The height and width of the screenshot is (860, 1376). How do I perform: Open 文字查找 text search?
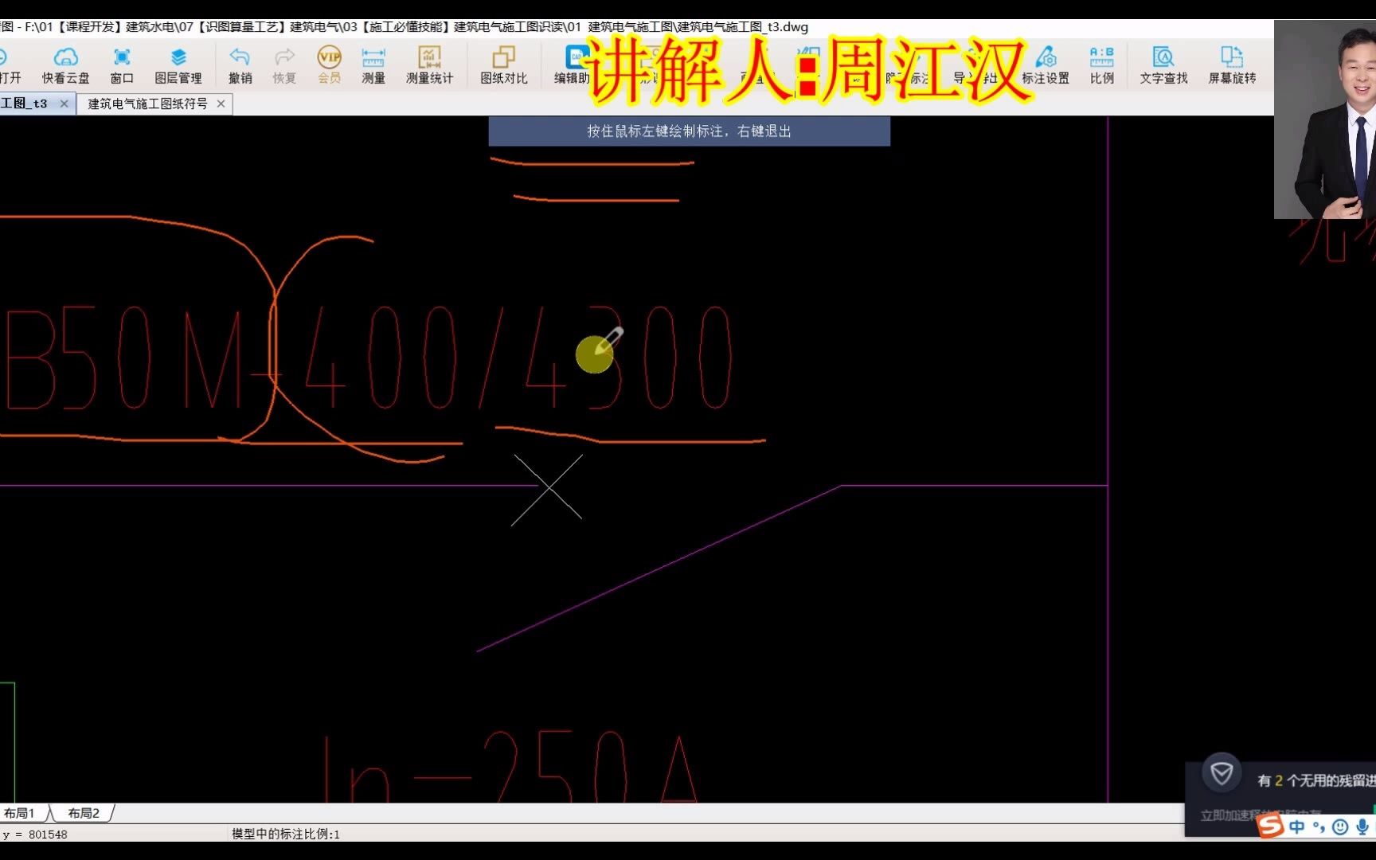click(x=1163, y=64)
